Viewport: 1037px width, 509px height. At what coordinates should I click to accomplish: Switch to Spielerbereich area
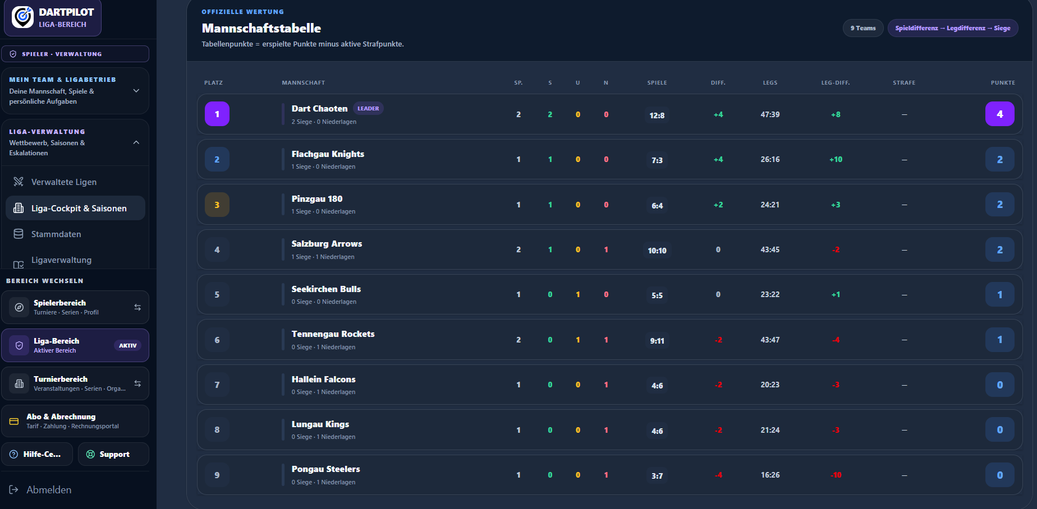[x=75, y=307]
